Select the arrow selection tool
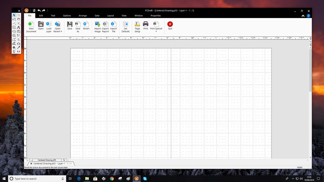Image resolution: width=324 pixels, height=182 pixels. pos(14,15)
